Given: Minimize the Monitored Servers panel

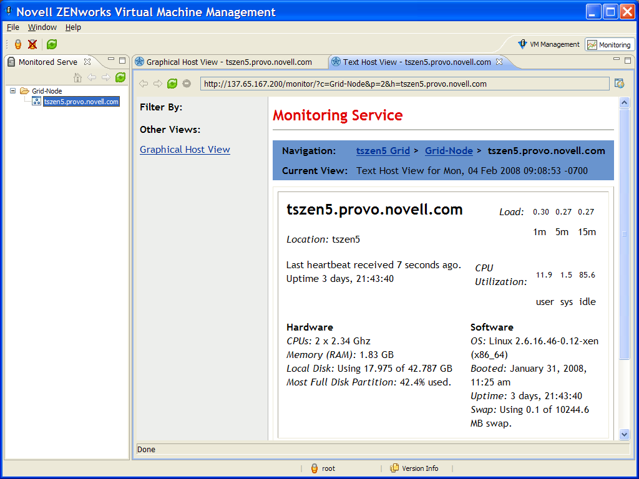Looking at the screenshot, I should click(111, 60).
